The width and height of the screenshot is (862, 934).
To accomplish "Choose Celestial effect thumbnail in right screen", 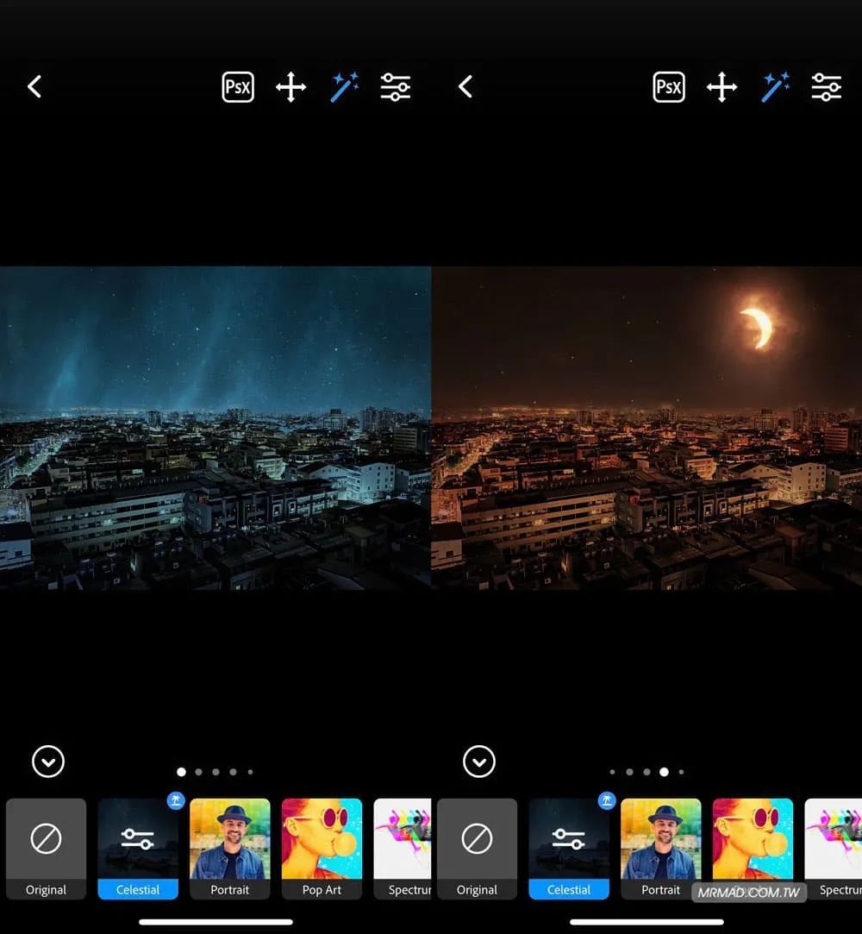I will pyautogui.click(x=569, y=849).
